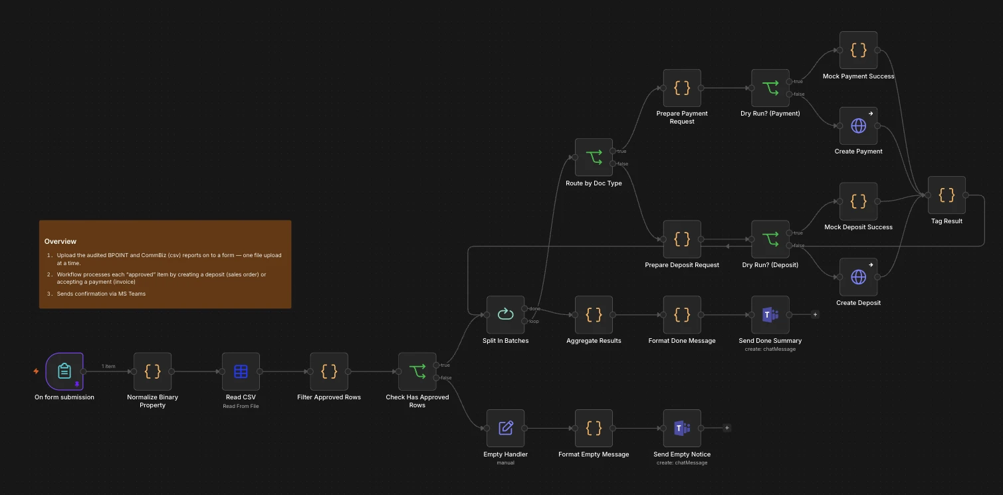Click the Create Payment HTTP node

[859, 126]
